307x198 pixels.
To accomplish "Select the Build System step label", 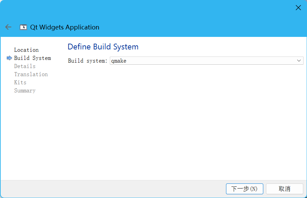I will point(33,58).
